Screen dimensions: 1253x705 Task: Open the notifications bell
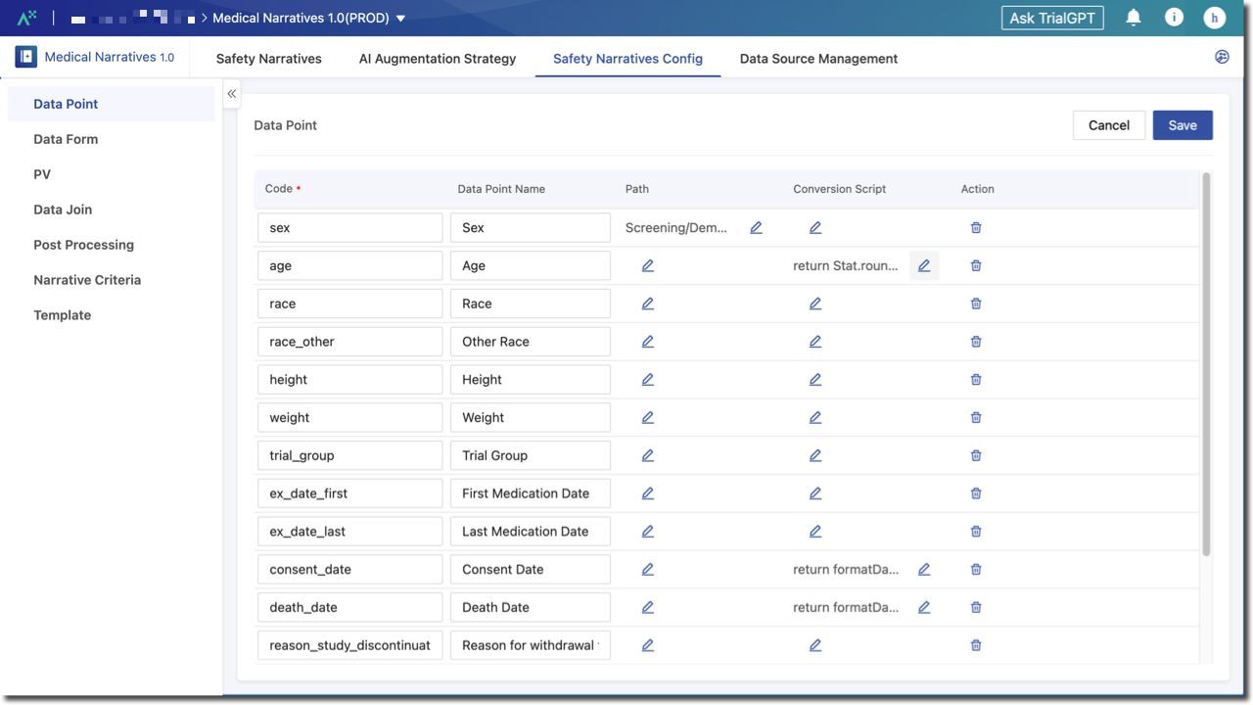pos(1134,18)
